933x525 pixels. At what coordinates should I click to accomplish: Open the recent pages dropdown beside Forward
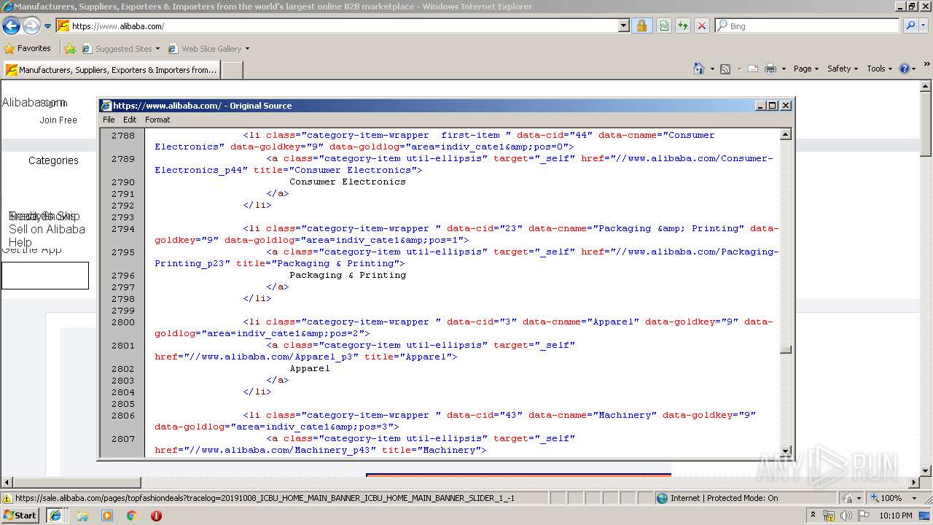pyautogui.click(x=48, y=26)
